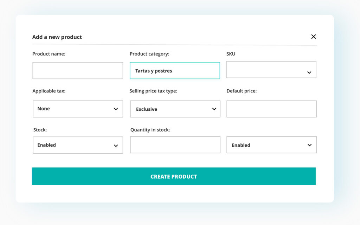This screenshot has height=225, width=360.
Task: Click the Quantity in stock label
Action: point(150,130)
